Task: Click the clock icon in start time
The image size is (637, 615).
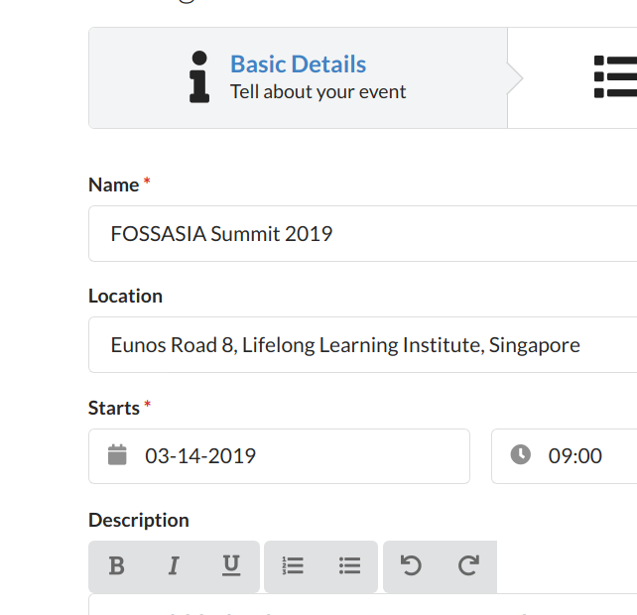Action: (521, 455)
